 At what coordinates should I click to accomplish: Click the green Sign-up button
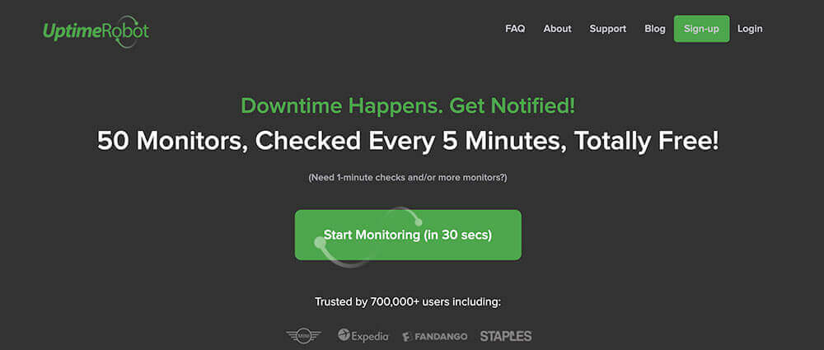[701, 29]
